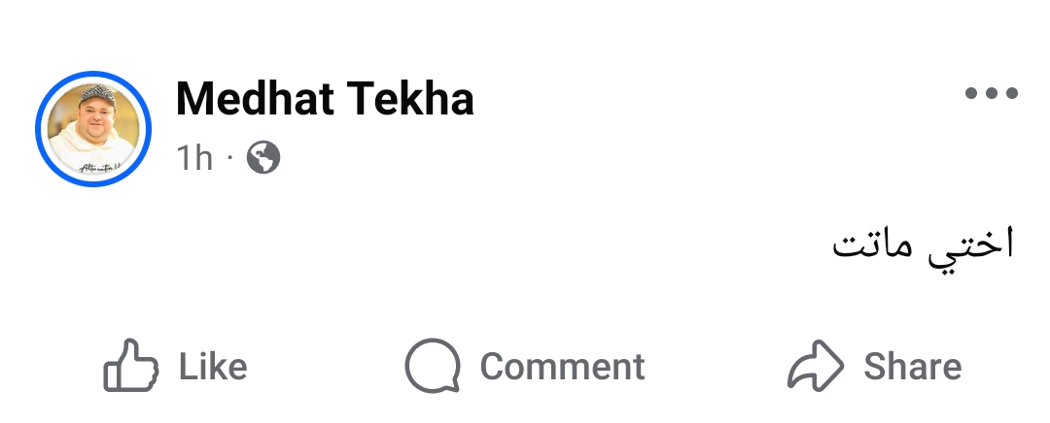Open the three-dot post options menu
Screen dimensions: 1050x423
pyautogui.click(x=991, y=93)
